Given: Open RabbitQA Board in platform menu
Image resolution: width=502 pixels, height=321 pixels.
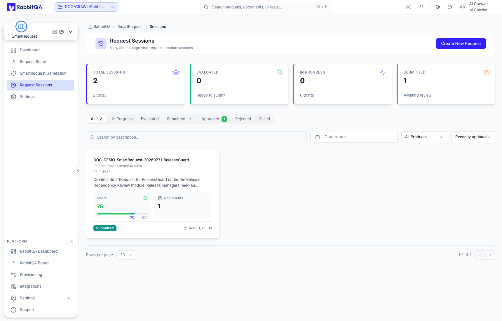Looking at the screenshot, I should point(41,263).
